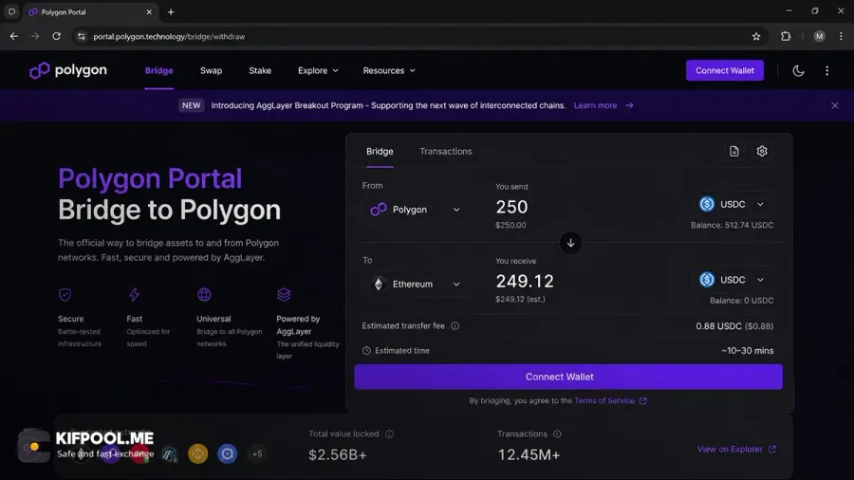Expand the Resources menu
The height and width of the screenshot is (480, 854).
389,71
